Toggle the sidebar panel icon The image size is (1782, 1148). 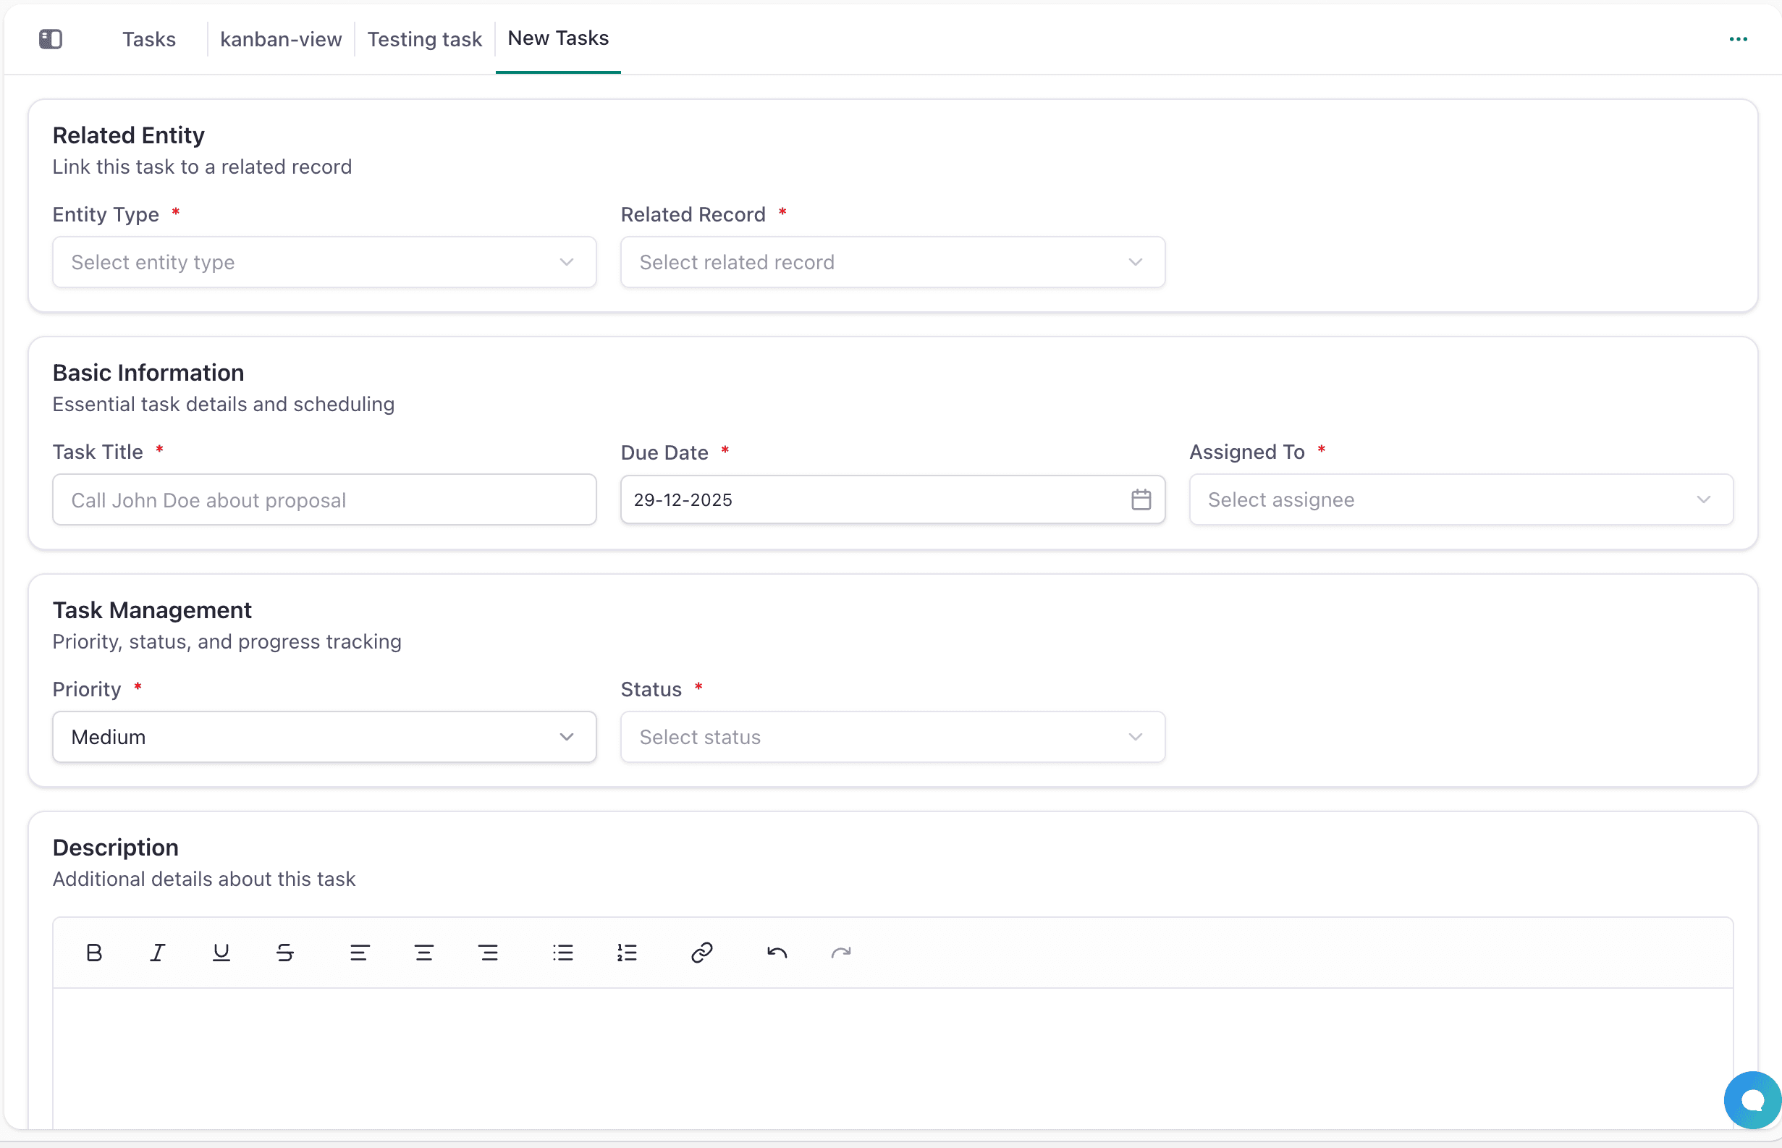pos(51,39)
